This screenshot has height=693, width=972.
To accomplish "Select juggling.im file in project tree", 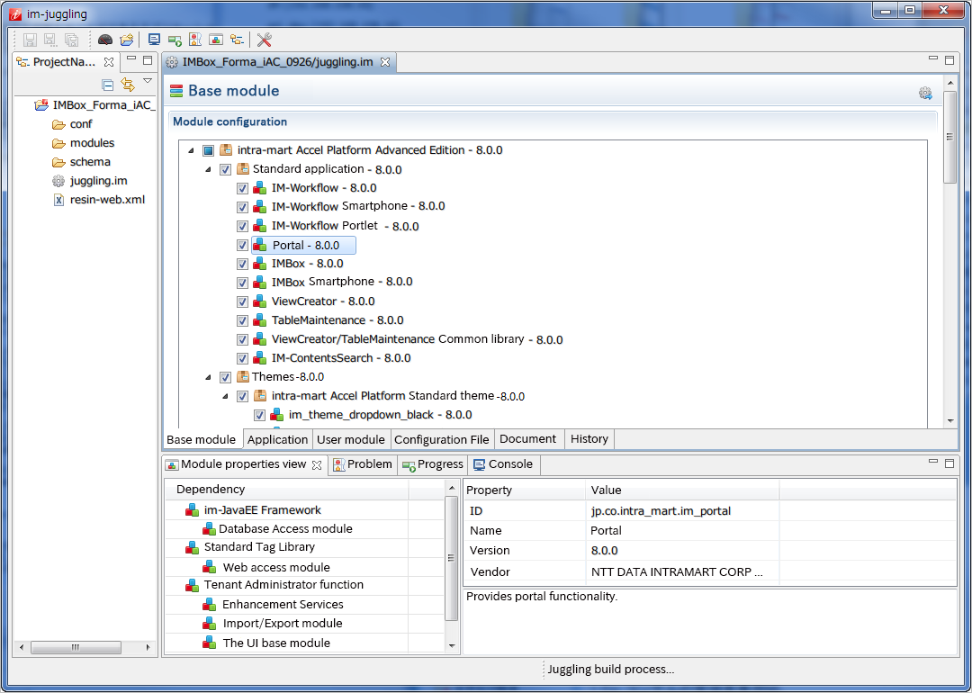I will click(x=91, y=181).
